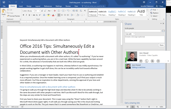Call Jon Hood with the phone icon
This screenshot has height=109, width=171.
tap(147, 61)
